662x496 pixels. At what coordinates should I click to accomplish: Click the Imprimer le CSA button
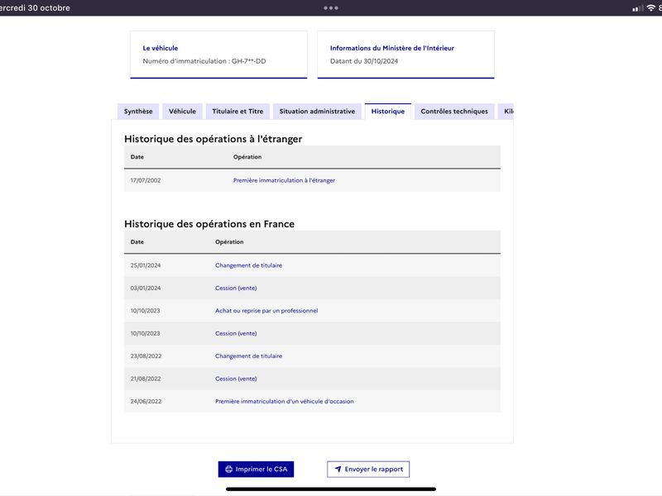click(256, 469)
